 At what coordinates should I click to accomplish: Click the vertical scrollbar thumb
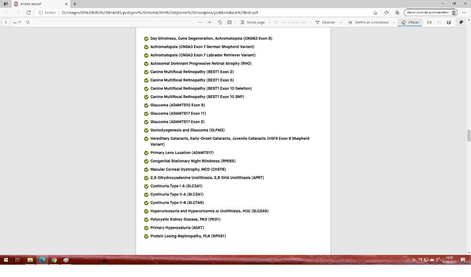(469, 135)
